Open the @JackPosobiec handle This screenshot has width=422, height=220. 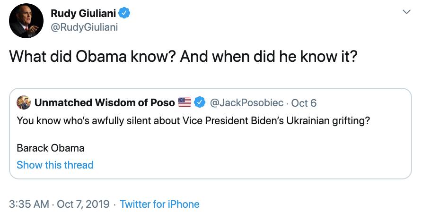(247, 102)
